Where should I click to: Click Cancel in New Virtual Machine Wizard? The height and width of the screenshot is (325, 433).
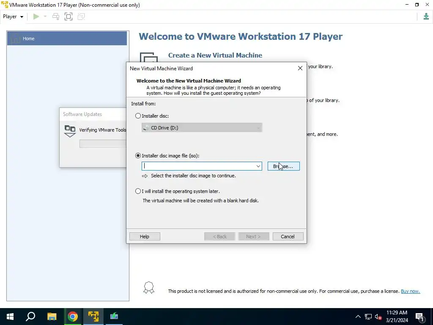coord(288,237)
